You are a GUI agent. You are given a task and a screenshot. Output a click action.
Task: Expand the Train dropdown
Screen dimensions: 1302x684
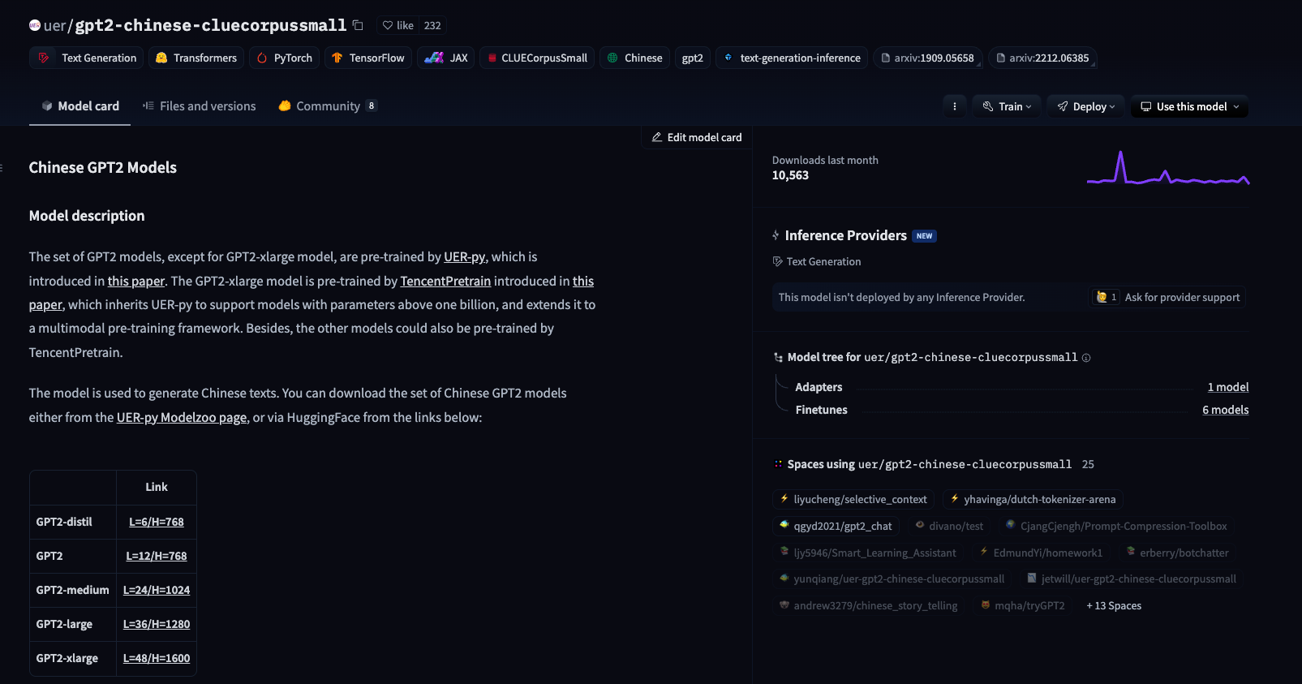(1007, 106)
